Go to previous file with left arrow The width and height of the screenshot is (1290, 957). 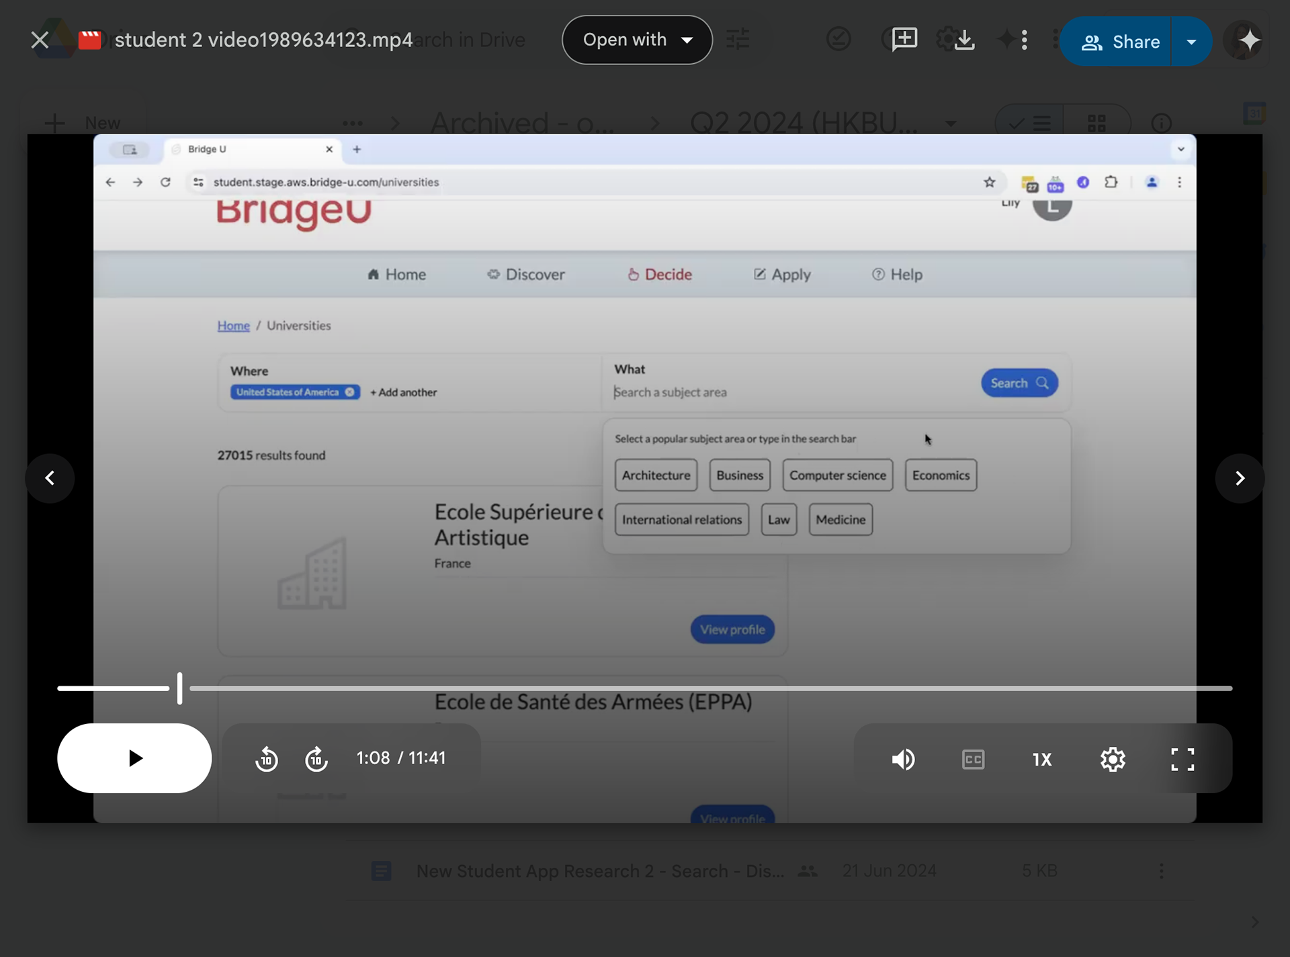point(50,478)
